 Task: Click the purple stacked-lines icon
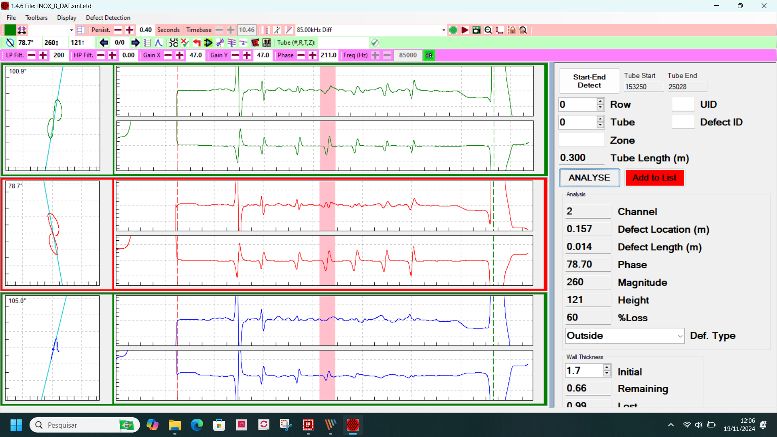(x=232, y=42)
